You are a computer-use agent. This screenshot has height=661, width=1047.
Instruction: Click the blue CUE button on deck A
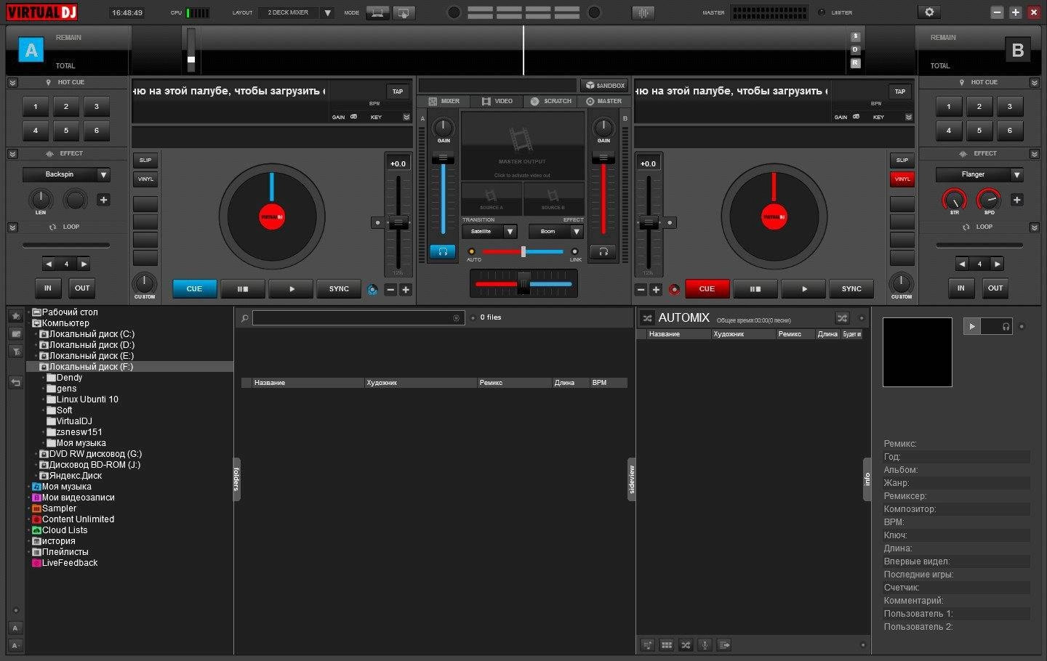195,289
